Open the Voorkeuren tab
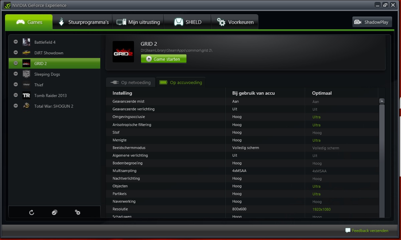This screenshot has height=240, width=401. [235, 22]
